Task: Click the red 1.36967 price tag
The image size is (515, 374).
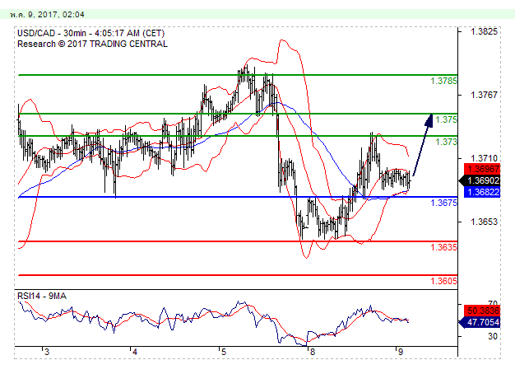Action: 482,169
